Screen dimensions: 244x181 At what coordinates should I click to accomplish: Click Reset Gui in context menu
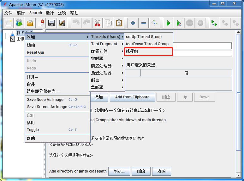(57, 52)
